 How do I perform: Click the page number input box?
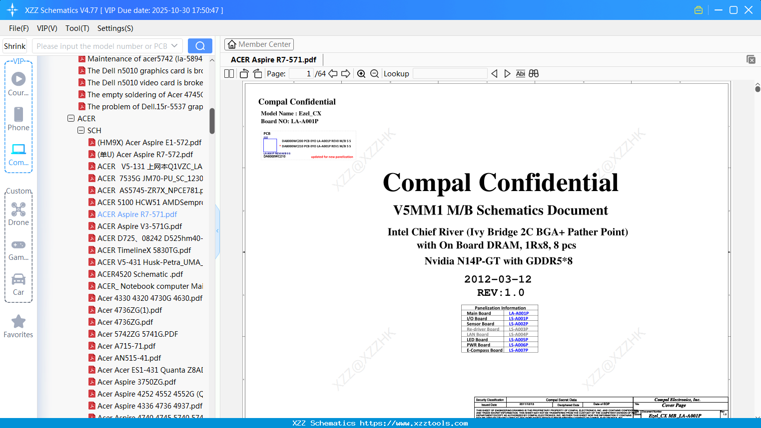coord(301,74)
